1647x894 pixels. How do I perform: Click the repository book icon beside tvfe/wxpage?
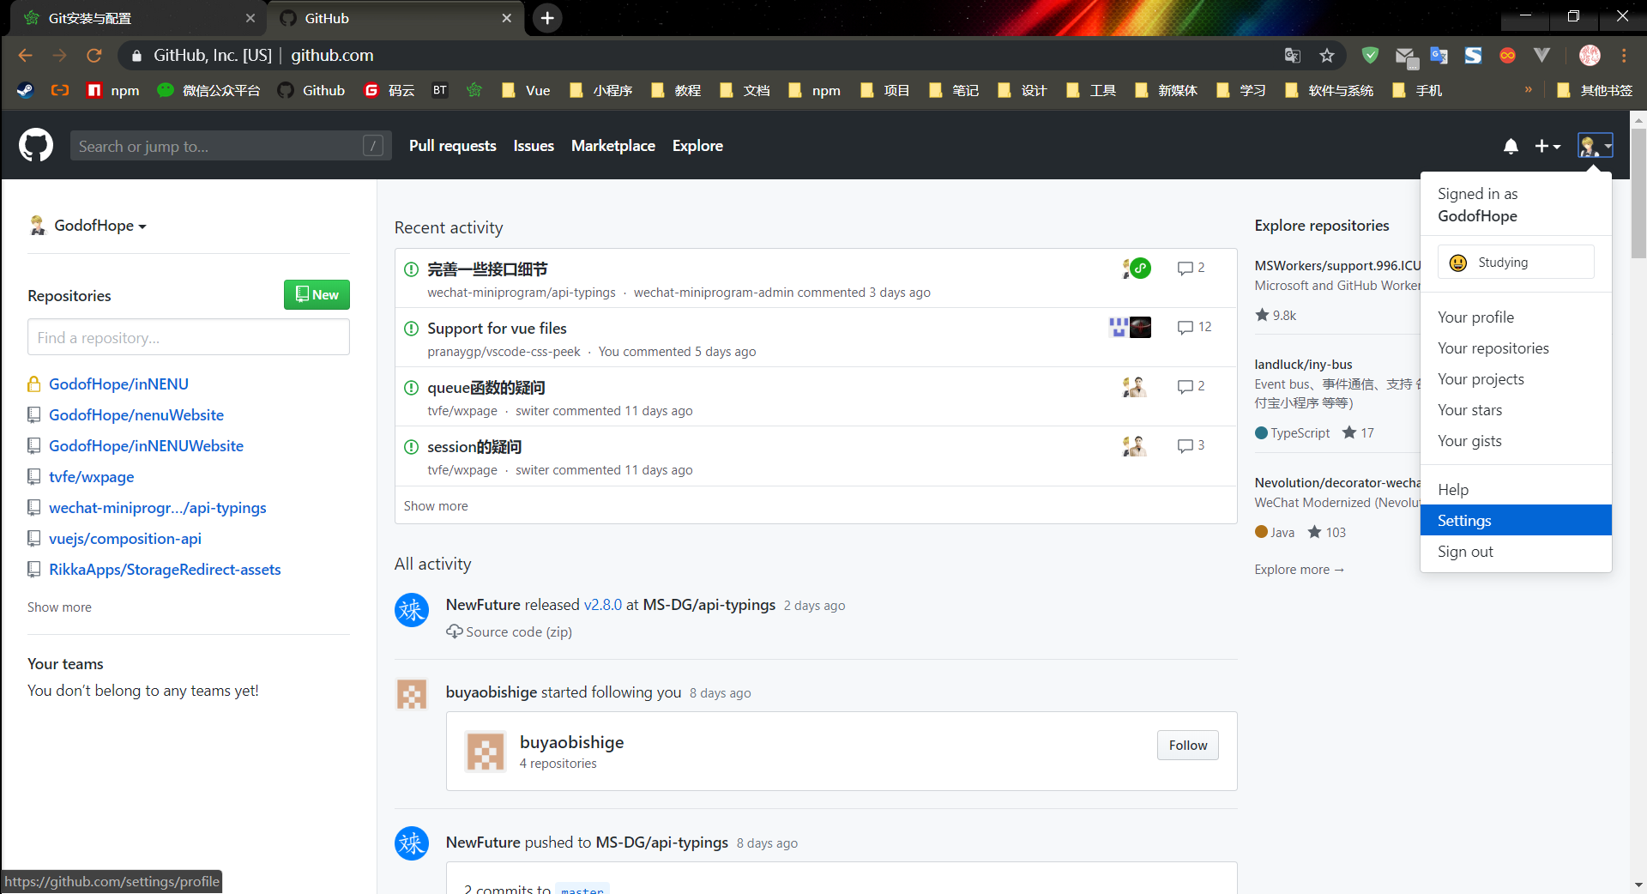pos(33,476)
